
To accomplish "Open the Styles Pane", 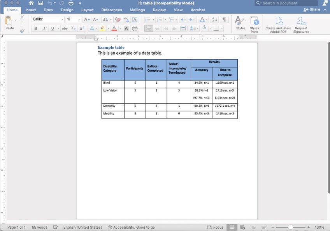I will point(254,24).
